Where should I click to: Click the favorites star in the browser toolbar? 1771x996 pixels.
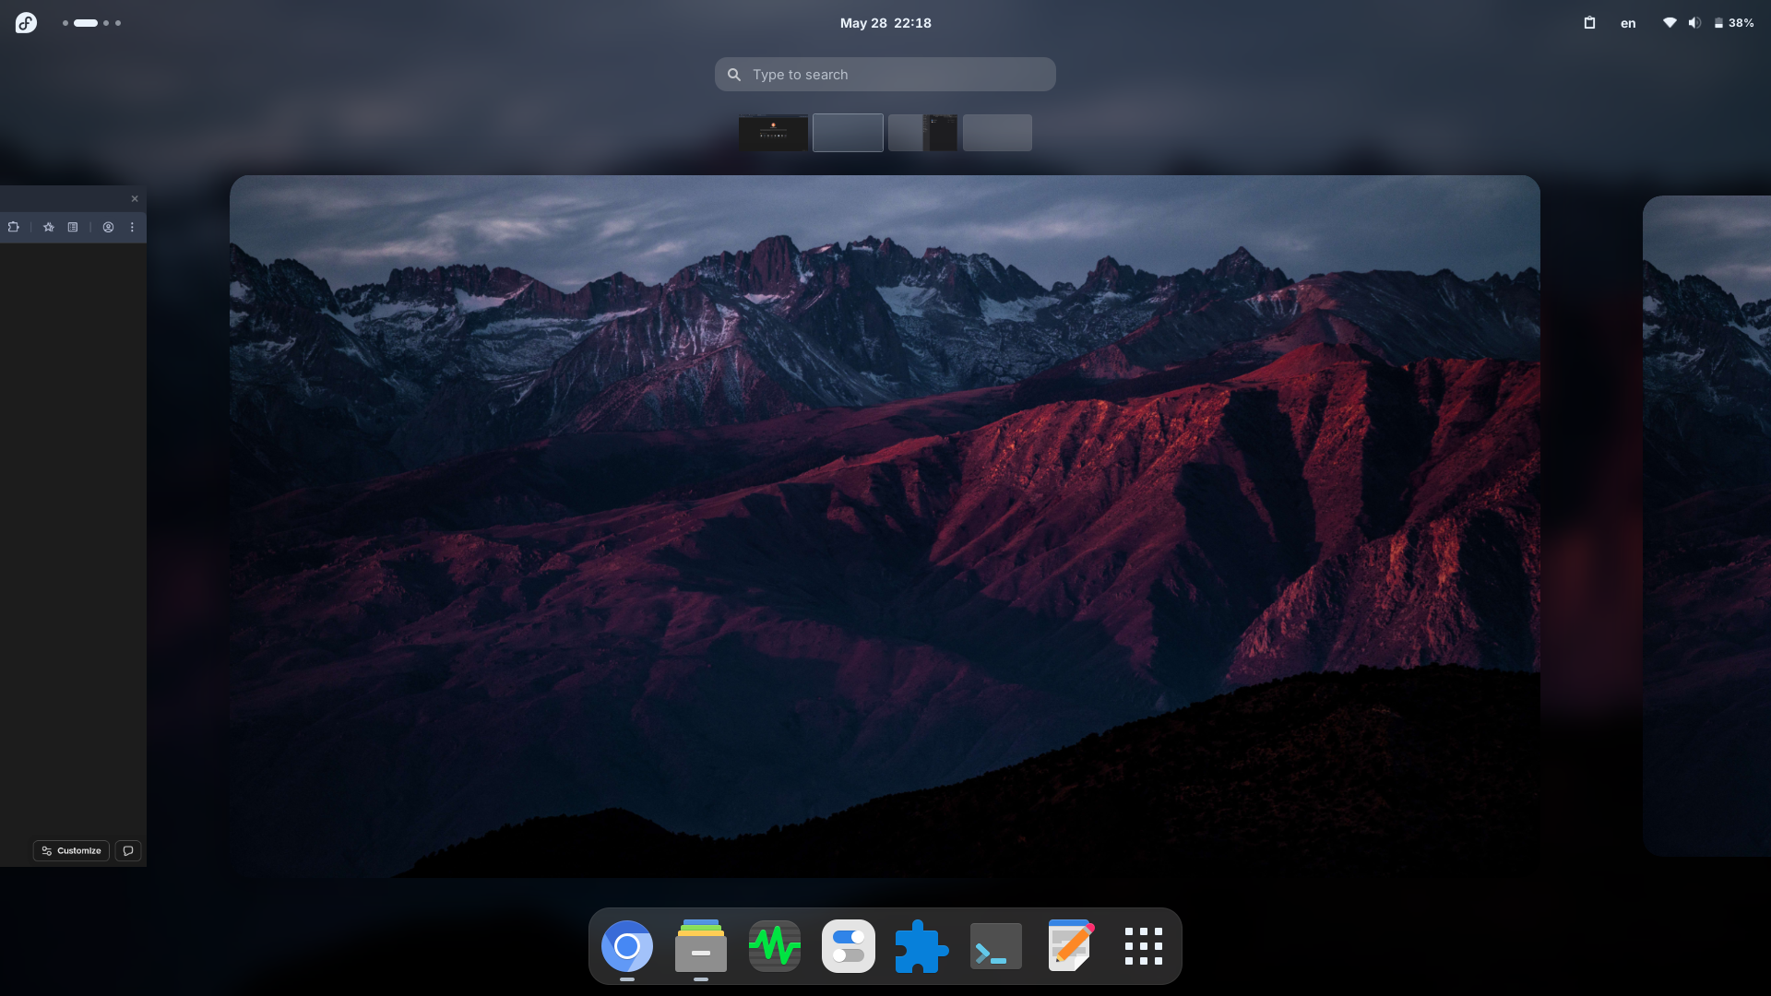[48, 227]
